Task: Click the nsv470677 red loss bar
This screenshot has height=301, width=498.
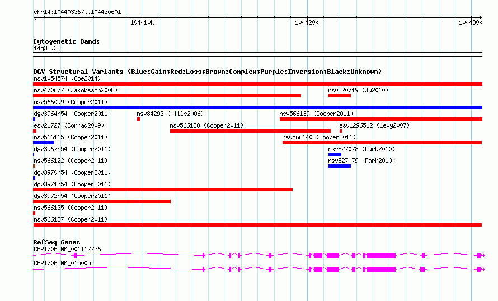Action: pos(167,96)
